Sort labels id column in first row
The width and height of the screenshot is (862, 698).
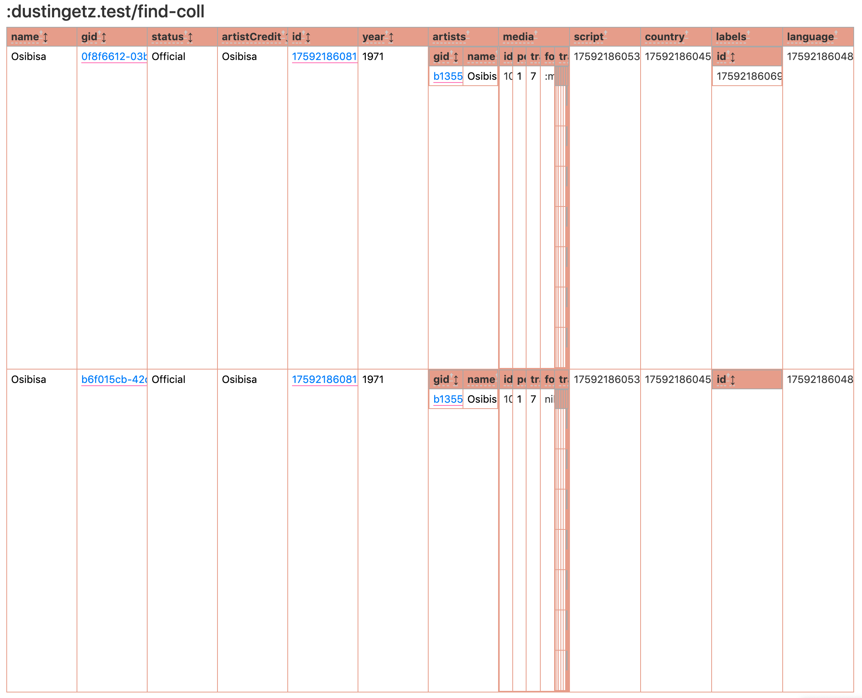click(733, 57)
